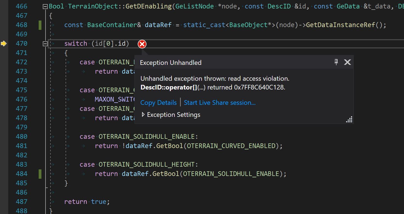Click OTERRAIN_SOLIDHULL_HEIGHT case label
This screenshot has width=404, height=214.
146,164
